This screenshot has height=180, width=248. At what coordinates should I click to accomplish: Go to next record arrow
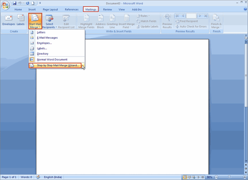pos(200,16)
